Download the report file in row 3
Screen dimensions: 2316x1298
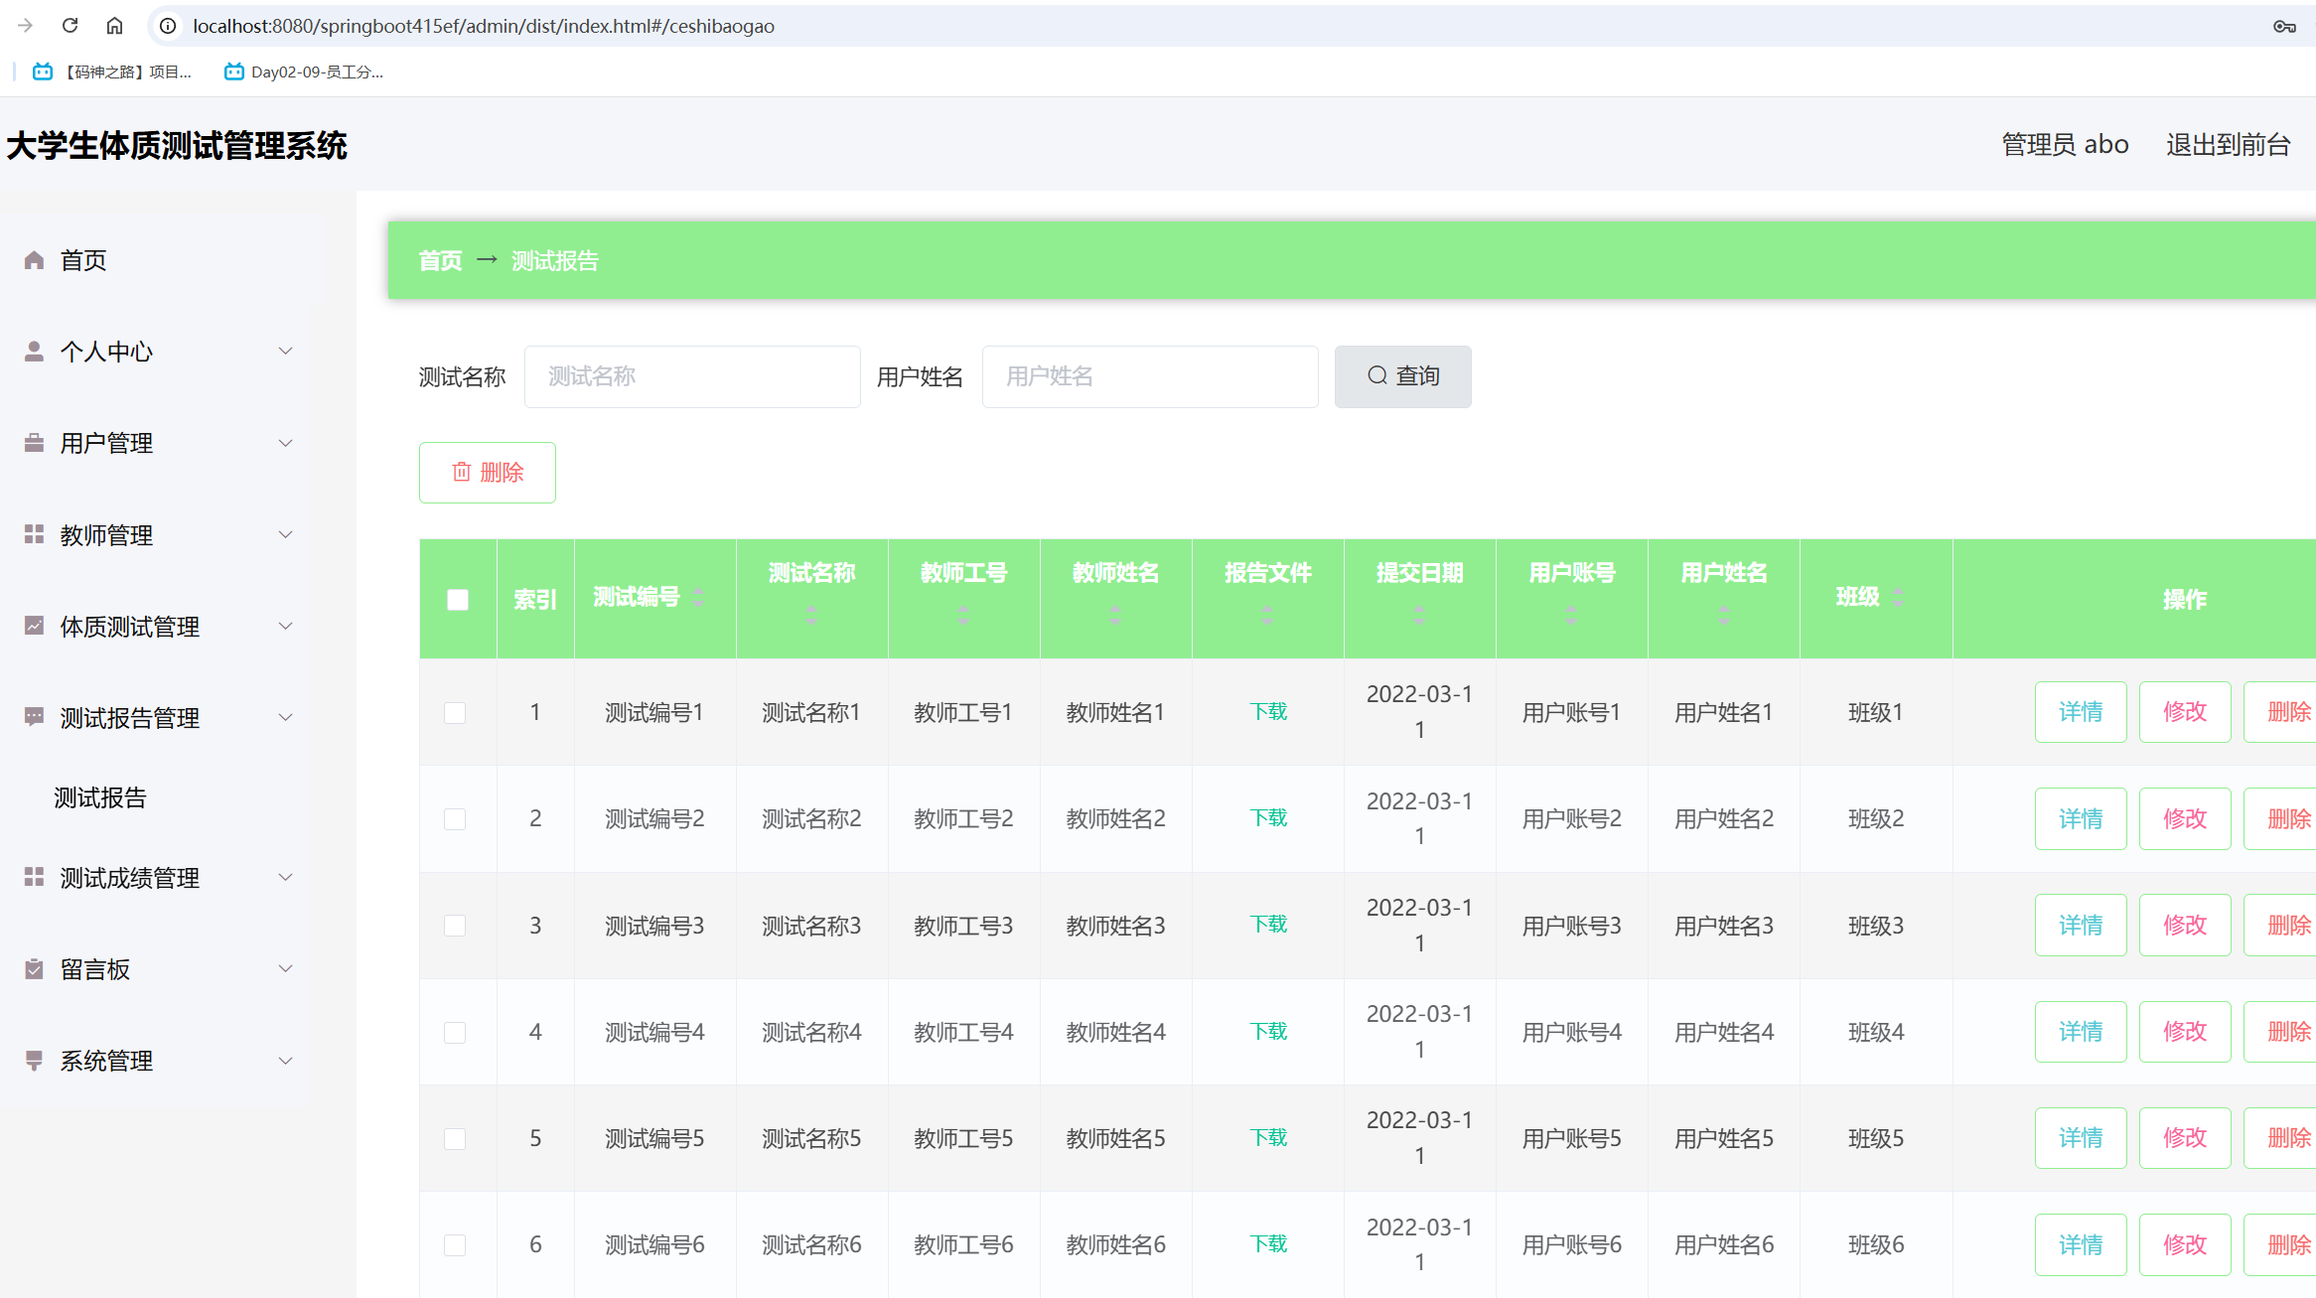tap(1268, 925)
